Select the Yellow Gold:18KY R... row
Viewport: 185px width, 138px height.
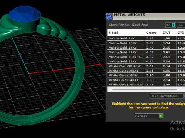(x=146, y=57)
